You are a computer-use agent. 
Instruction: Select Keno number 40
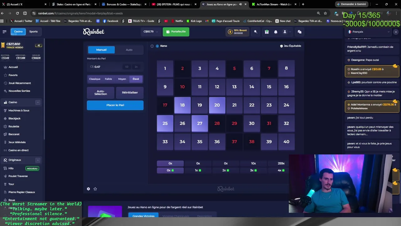coord(286,142)
